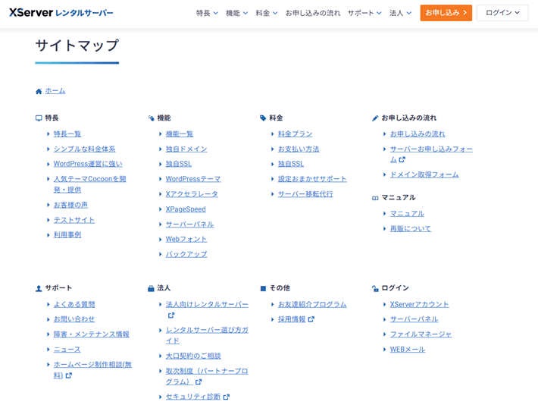This screenshot has height=405, width=538.
Task: Expand the 料金 dropdown in header
Action: coord(267,13)
